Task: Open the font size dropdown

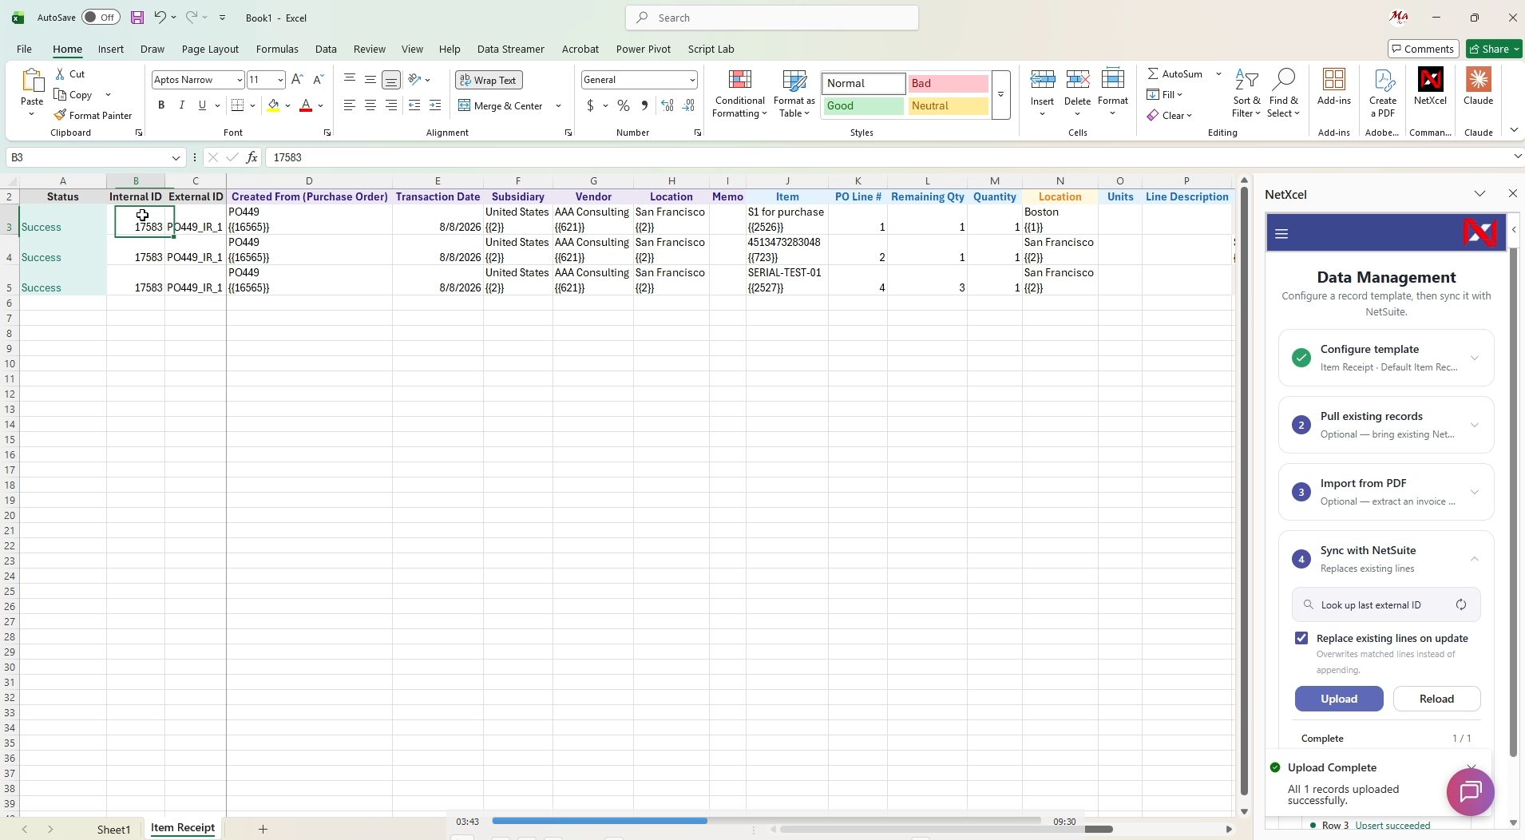Action: coord(280,80)
